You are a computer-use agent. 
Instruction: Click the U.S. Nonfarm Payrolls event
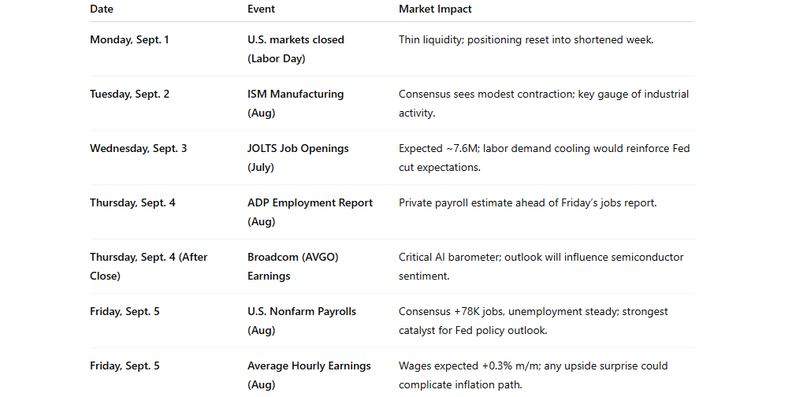click(x=302, y=321)
